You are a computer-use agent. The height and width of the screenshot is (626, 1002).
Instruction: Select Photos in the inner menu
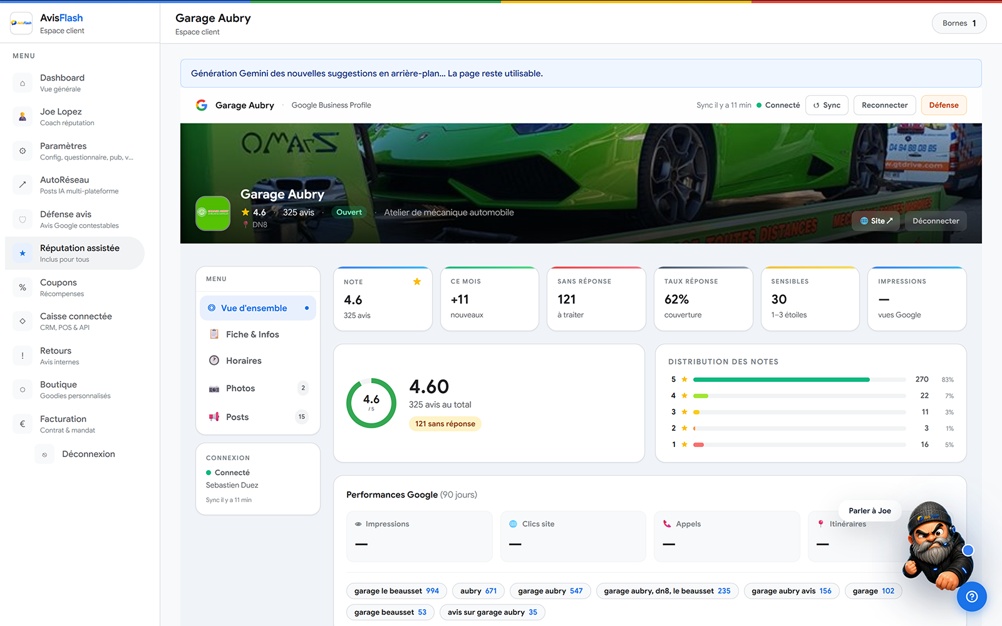click(x=258, y=388)
